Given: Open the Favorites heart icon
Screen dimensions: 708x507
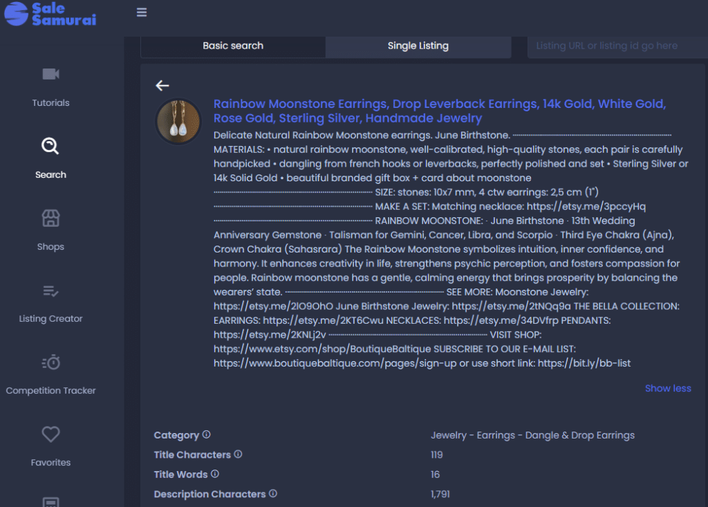Looking at the screenshot, I should tap(50, 434).
